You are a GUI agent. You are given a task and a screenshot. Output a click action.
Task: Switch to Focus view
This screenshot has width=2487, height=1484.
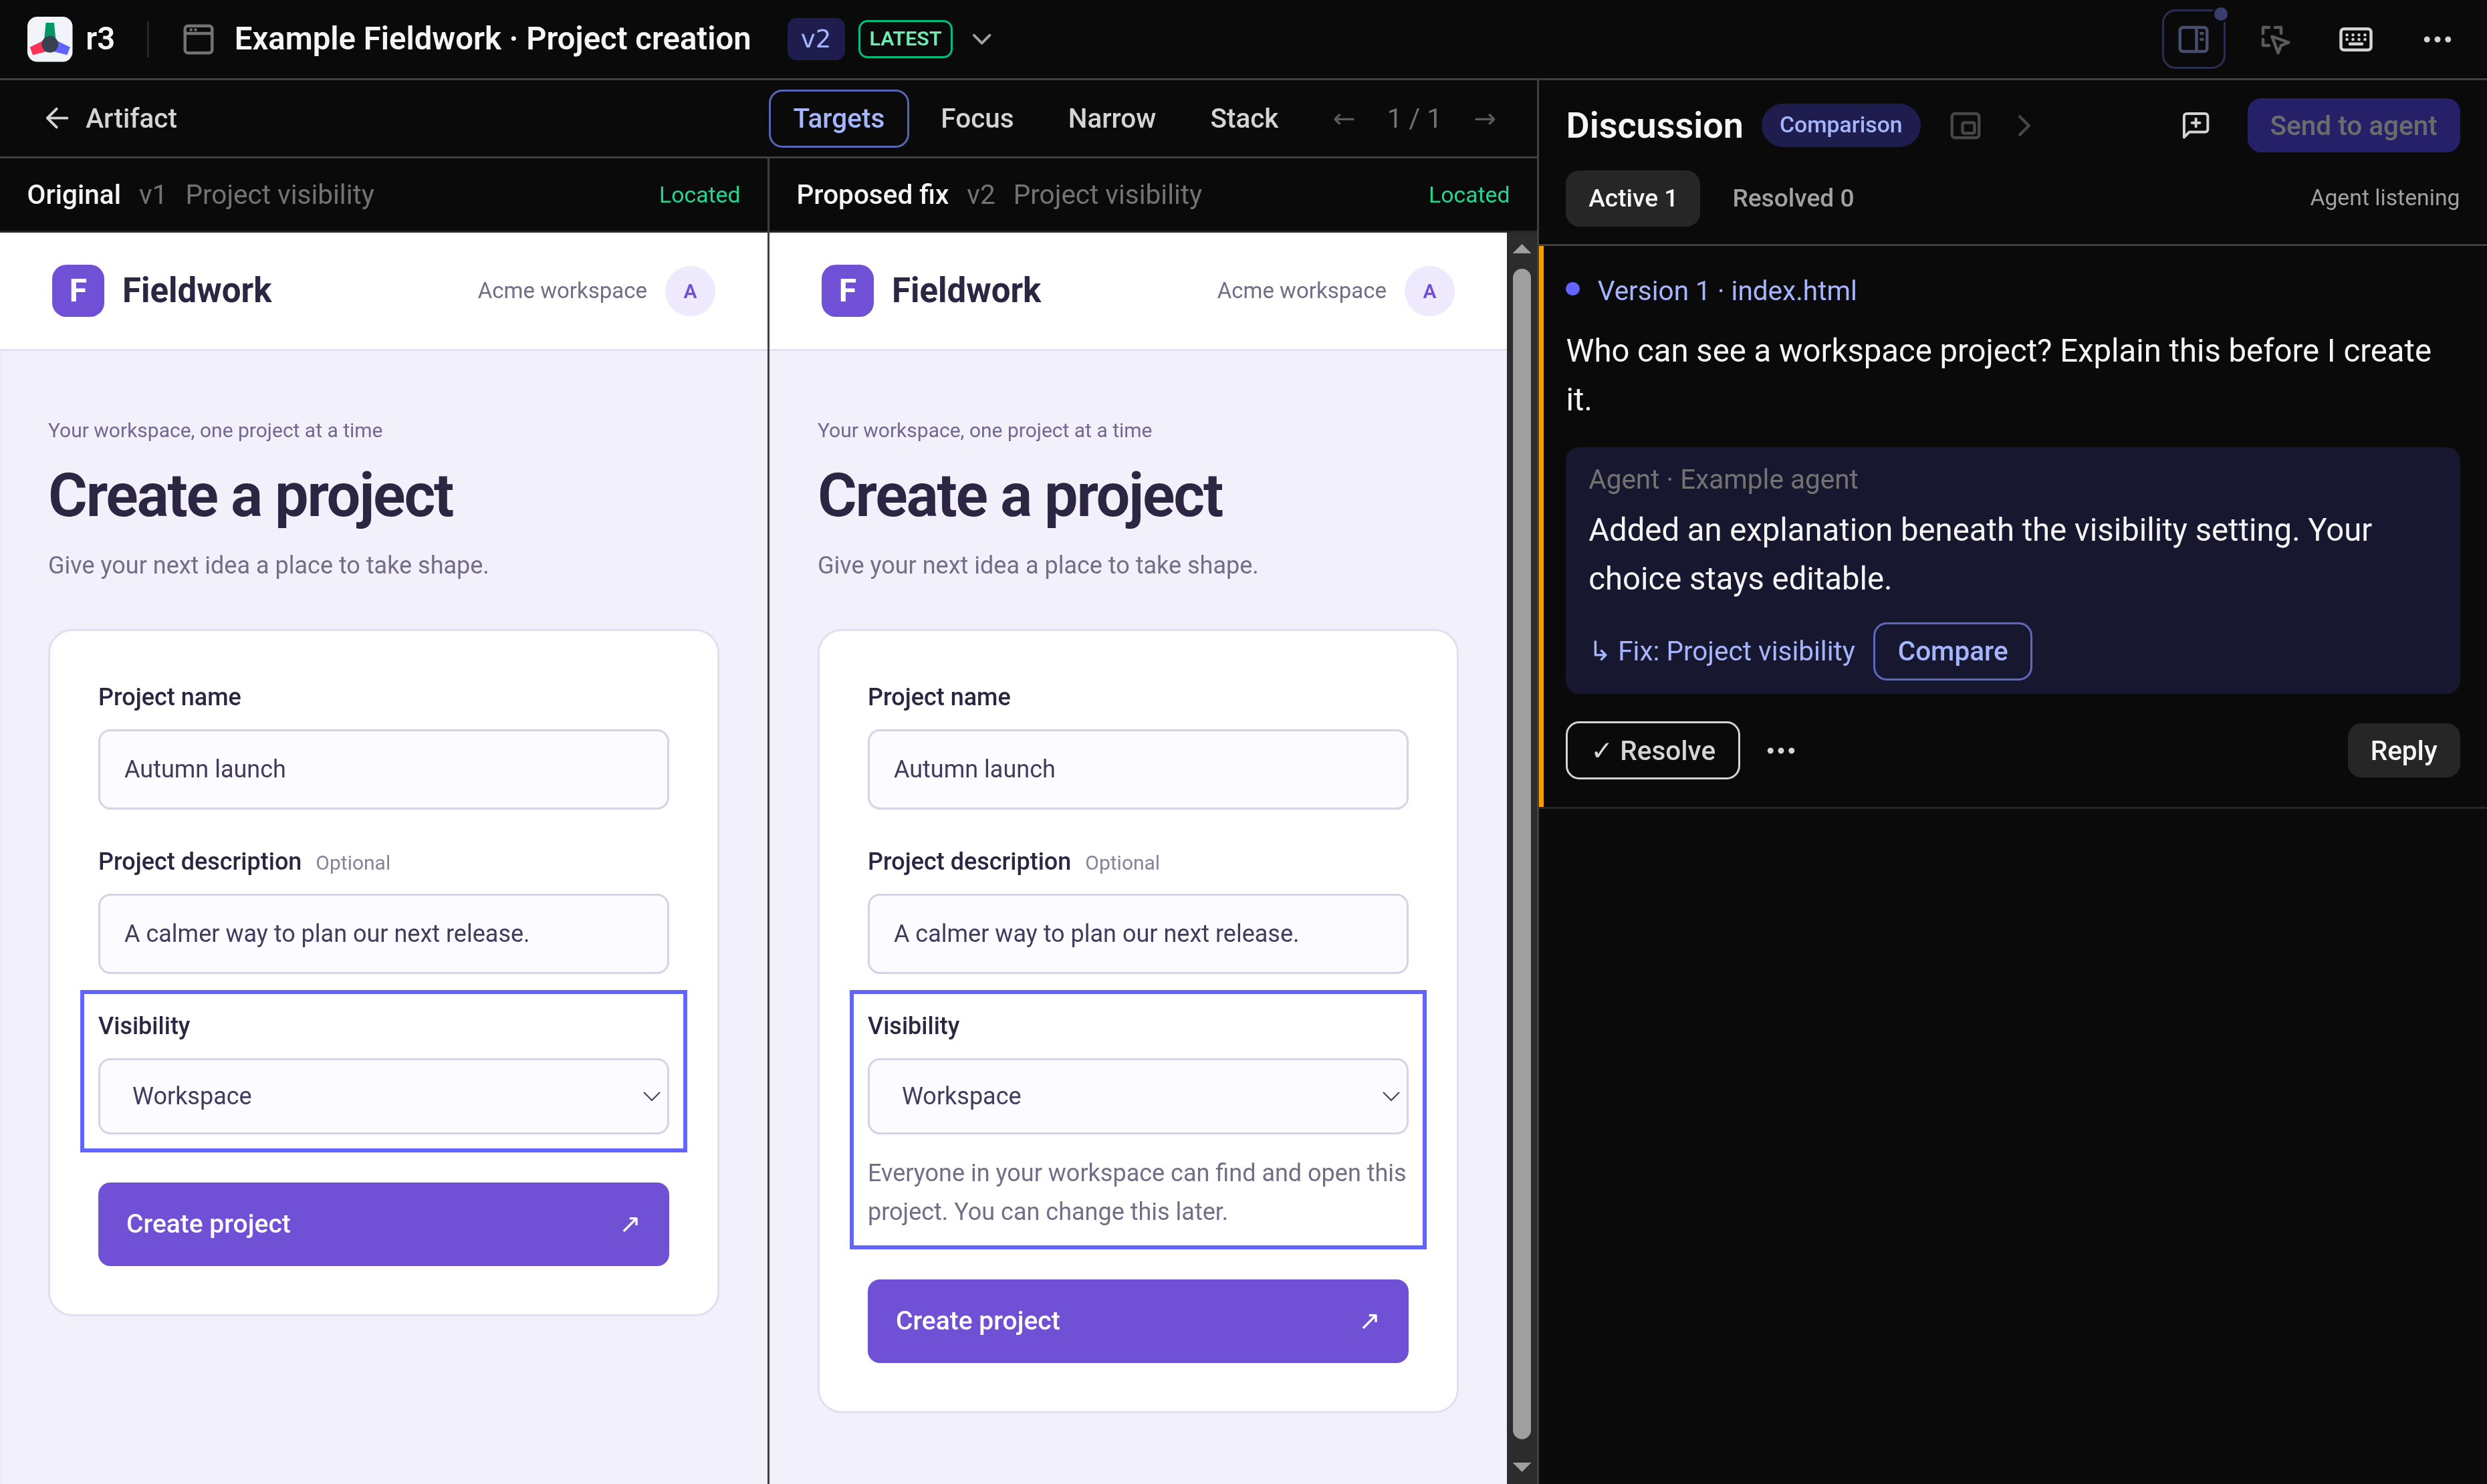(x=977, y=118)
